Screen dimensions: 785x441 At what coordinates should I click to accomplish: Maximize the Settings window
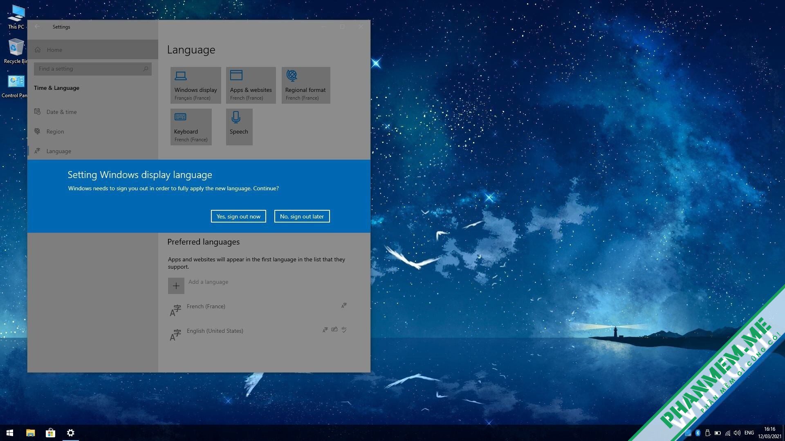[x=342, y=27]
